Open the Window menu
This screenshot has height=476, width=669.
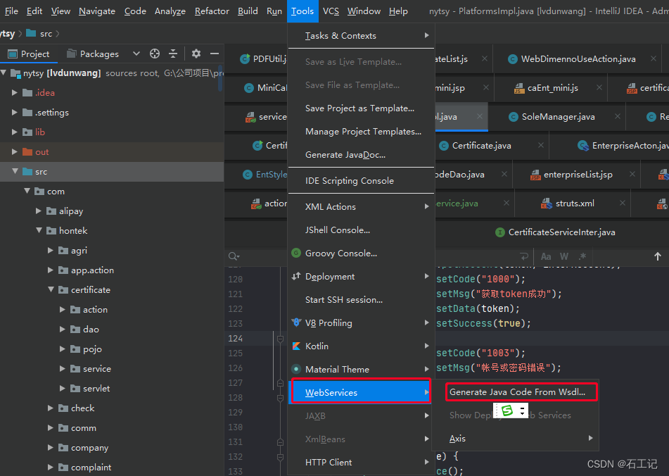click(x=364, y=11)
